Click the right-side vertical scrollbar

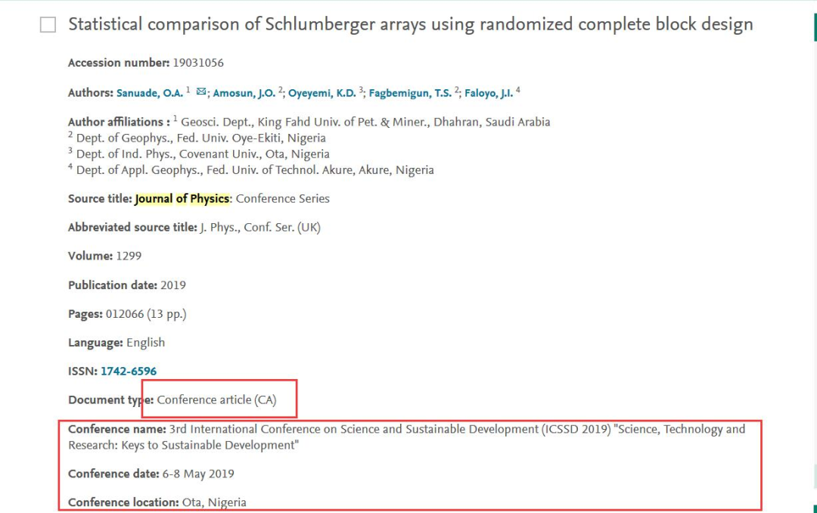pyautogui.click(x=815, y=256)
